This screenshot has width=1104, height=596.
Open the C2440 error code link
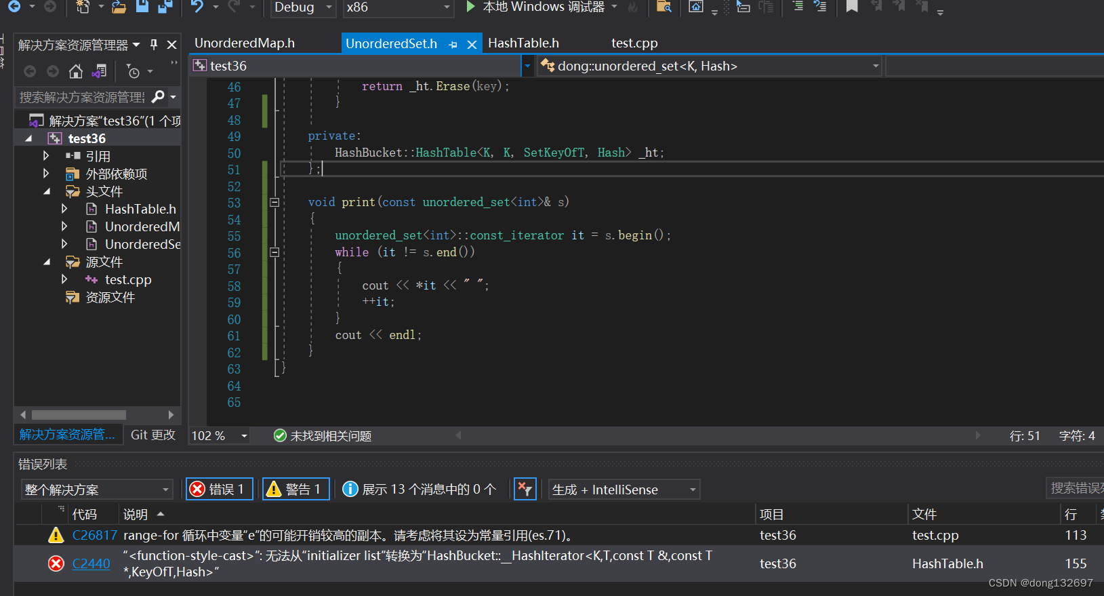click(91, 563)
